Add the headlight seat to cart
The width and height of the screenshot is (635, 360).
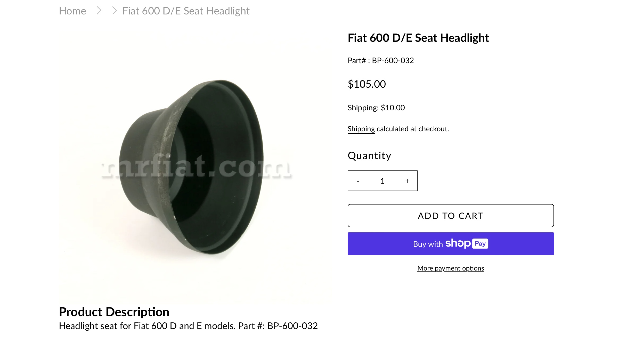pos(451,216)
